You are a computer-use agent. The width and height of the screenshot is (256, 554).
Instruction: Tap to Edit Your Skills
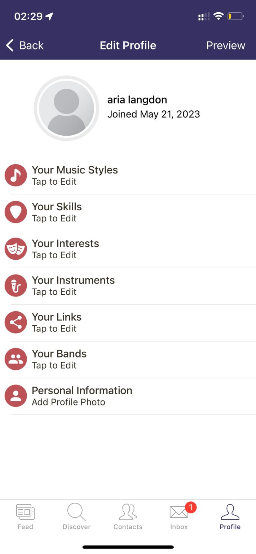coord(57,212)
